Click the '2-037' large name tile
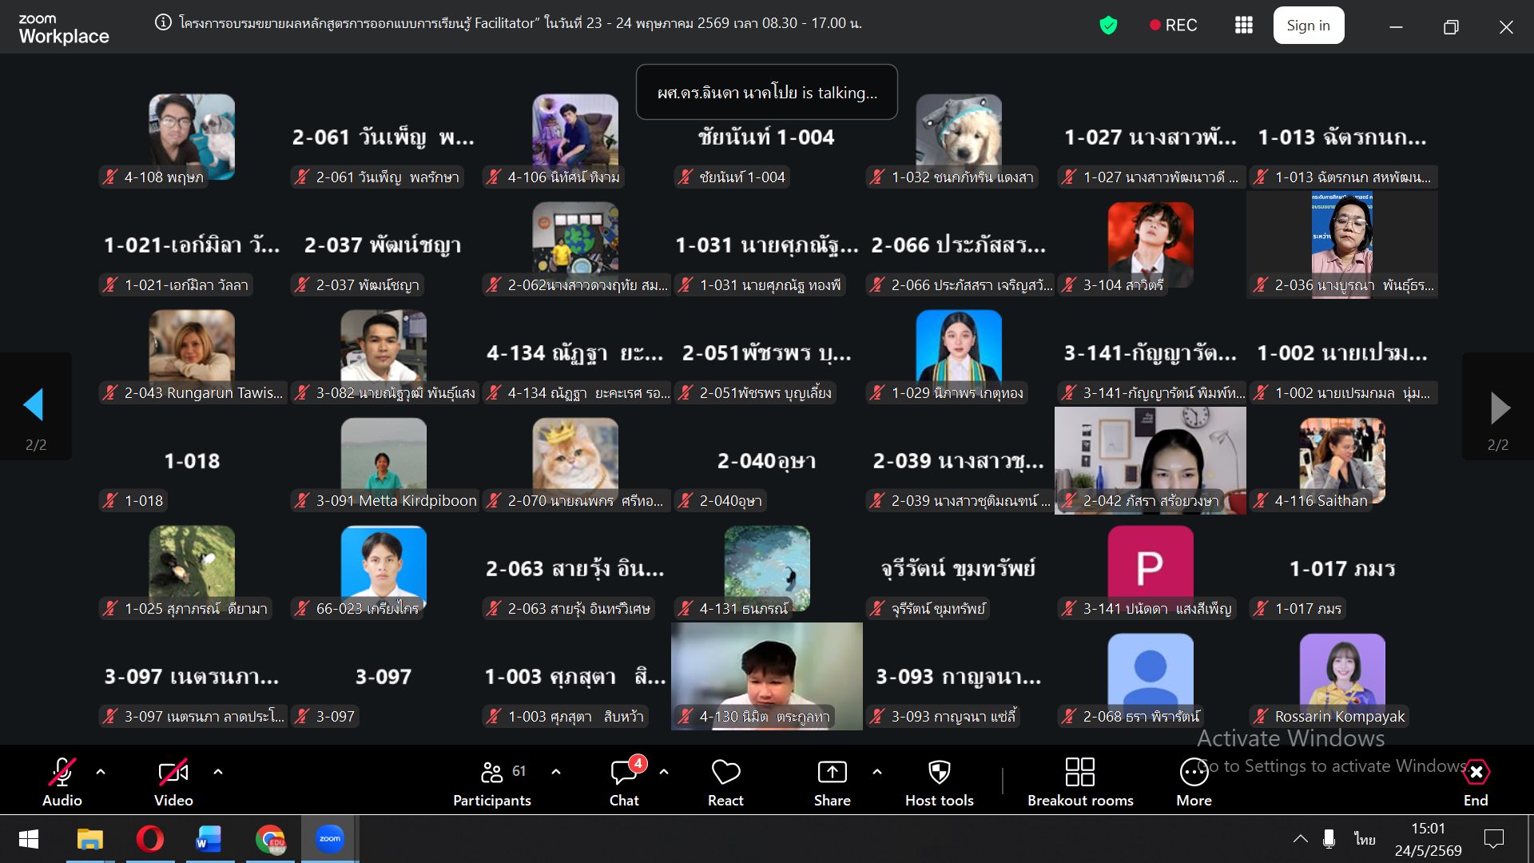The height and width of the screenshot is (863, 1534). pos(383,245)
